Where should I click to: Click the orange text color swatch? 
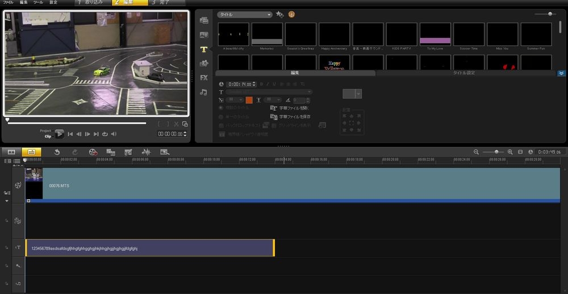(x=249, y=100)
